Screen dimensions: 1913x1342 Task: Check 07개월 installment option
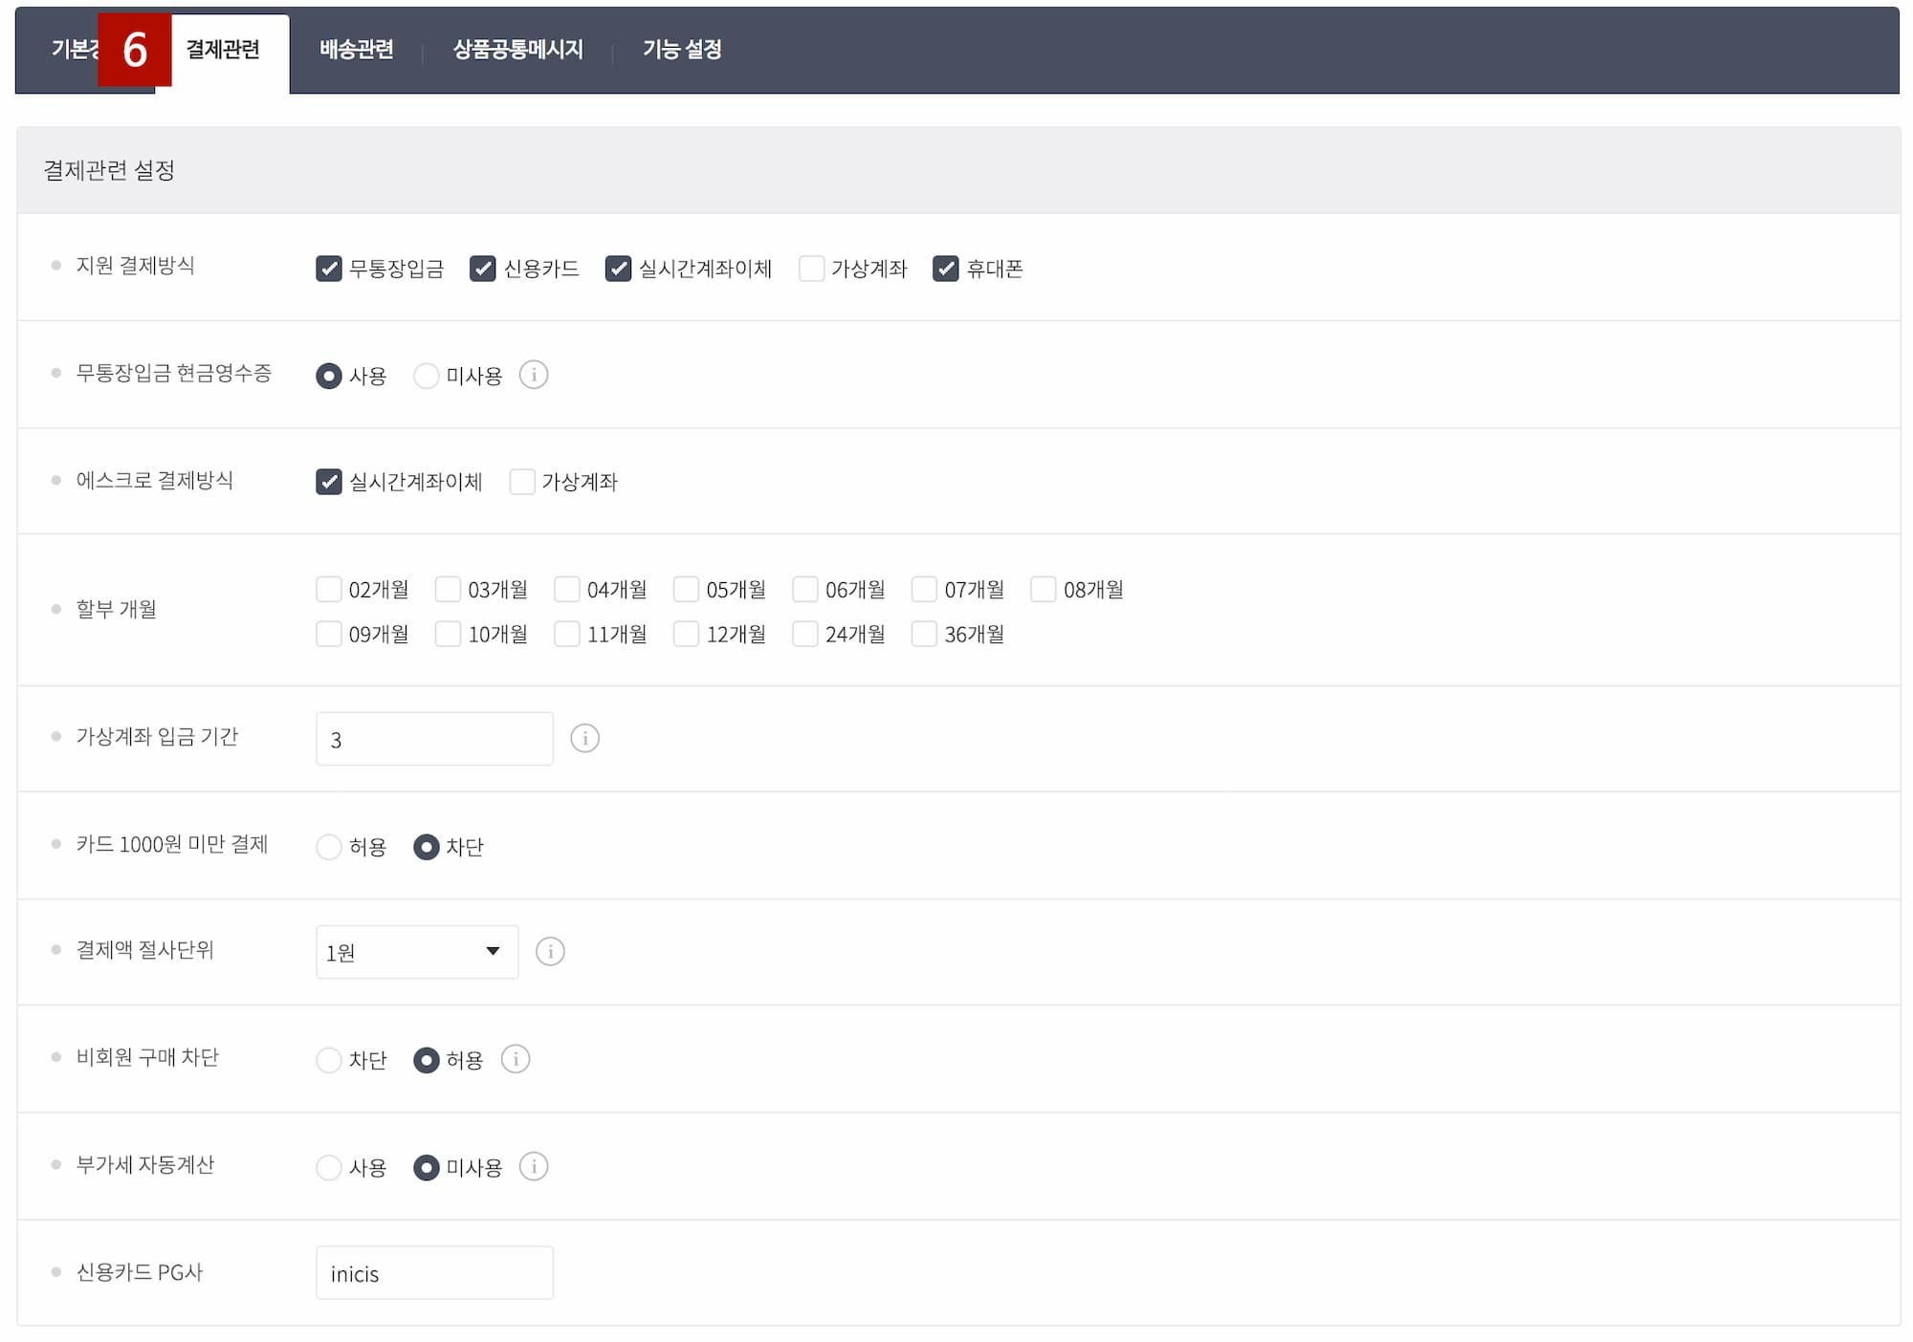point(924,589)
